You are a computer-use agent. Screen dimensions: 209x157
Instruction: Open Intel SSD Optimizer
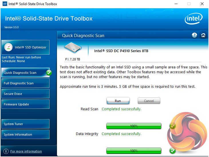pos(25,47)
